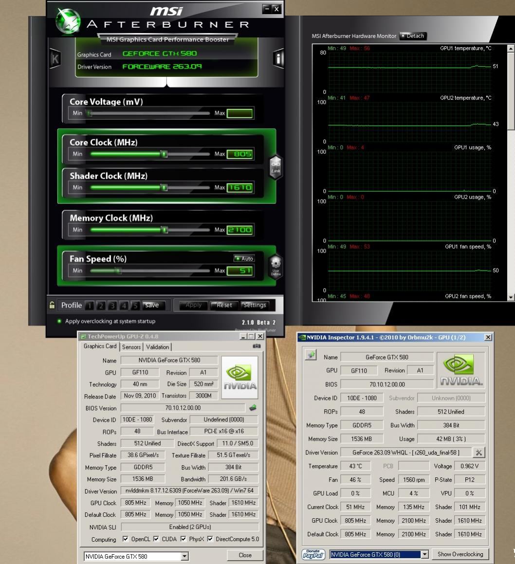Detach the Afterburner hardware monitor
The width and height of the screenshot is (515, 564).
tap(413, 36)
